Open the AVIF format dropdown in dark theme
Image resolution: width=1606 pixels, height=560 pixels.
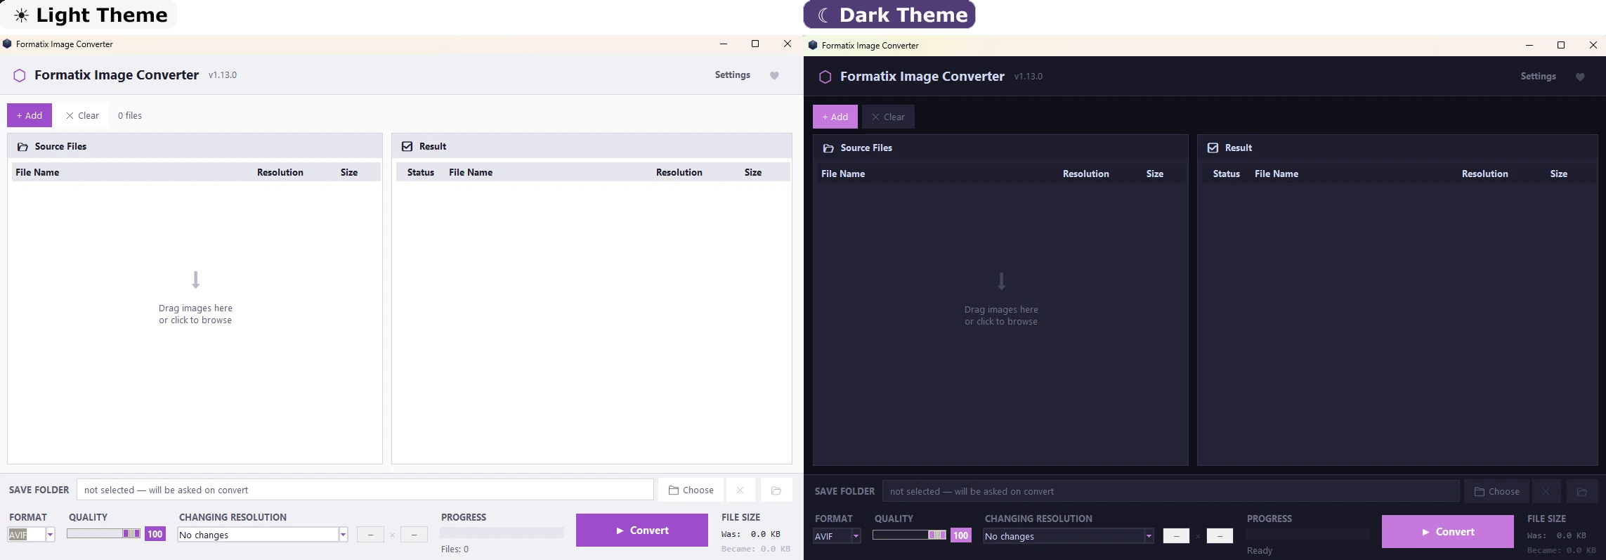click(837, 536)
